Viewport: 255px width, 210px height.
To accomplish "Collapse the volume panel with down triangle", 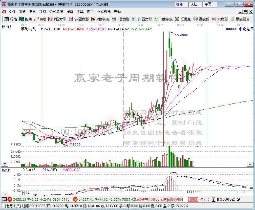I will (x=5, y=164).
